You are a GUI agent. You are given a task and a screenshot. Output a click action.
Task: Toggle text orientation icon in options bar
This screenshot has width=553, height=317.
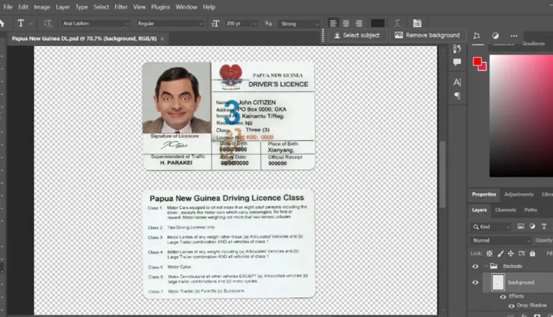[47, 23]
